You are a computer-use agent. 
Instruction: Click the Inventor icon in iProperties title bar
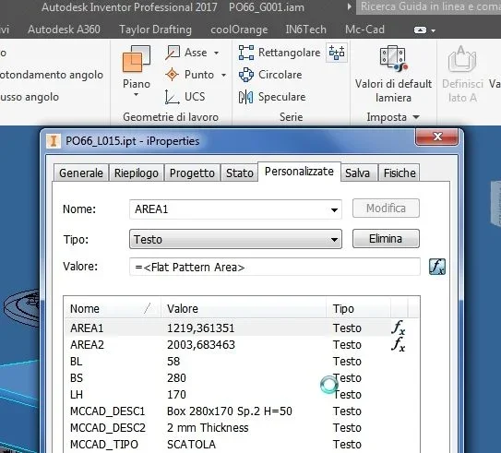54,141
